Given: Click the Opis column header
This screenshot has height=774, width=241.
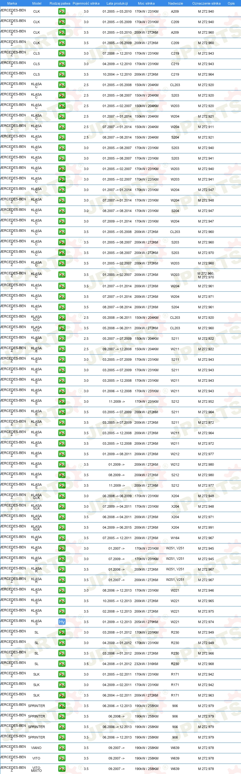Looking at the screenshot, I should [231, 3].
